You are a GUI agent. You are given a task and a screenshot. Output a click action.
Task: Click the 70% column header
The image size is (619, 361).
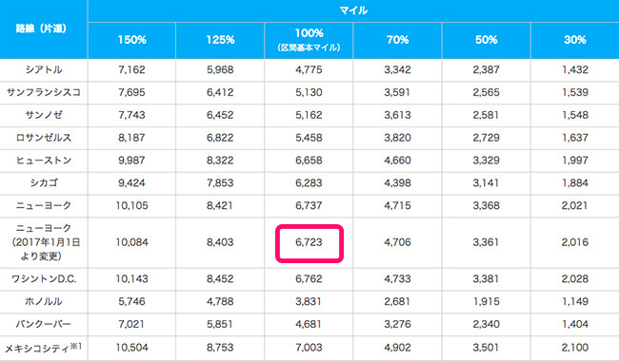click(397, 40)
